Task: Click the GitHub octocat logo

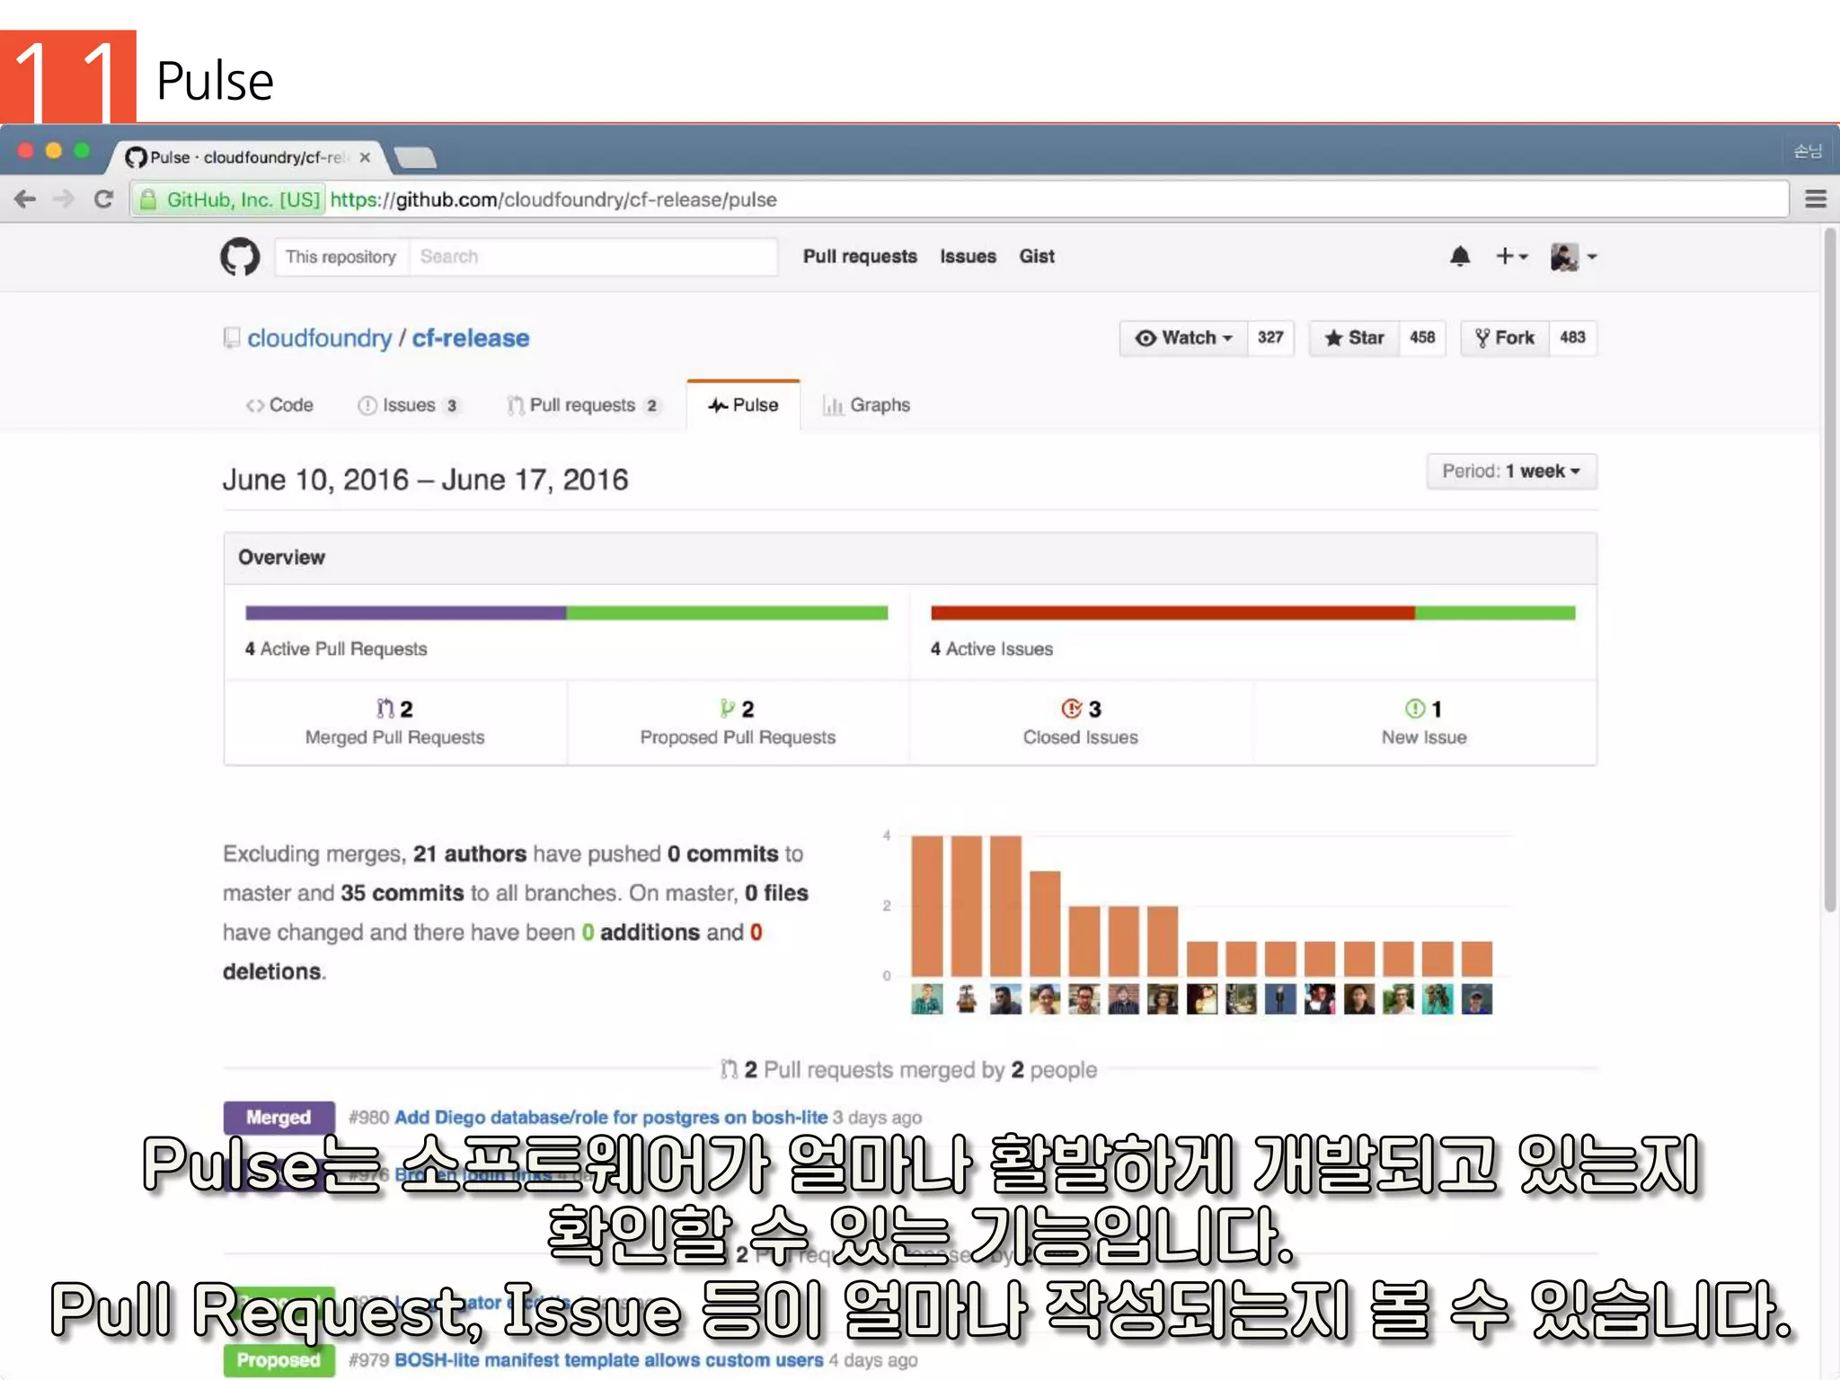Action: (x=240, y=257)
